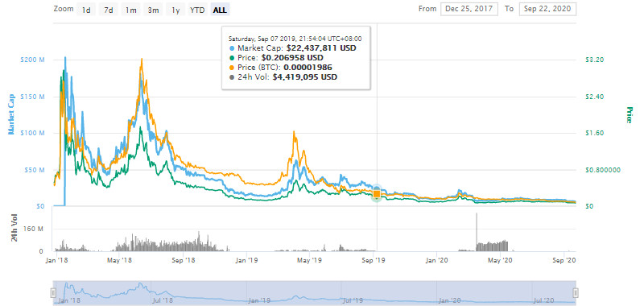Edit the To date field Sep 22, 2020
Viewport: 644px width, 306px height.
(547, 9)
